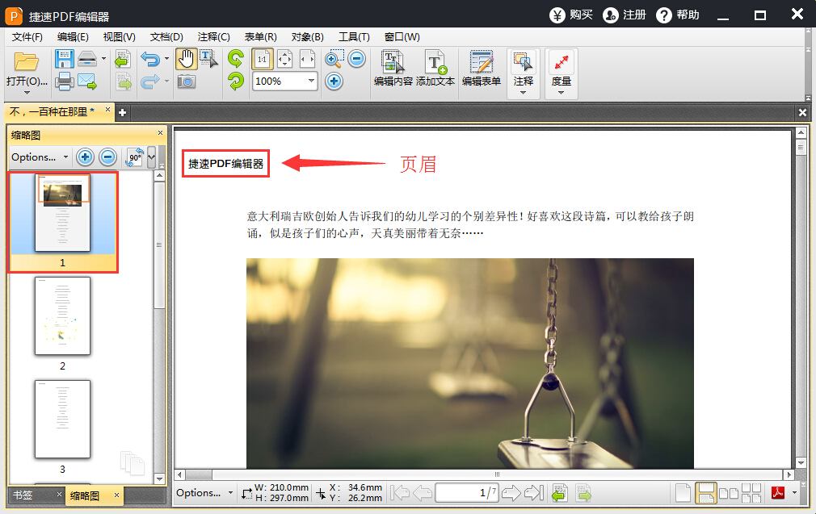Viewport: 816px width, 514px height.
Task: Click the scanner icon in toolbar
Action: coord(87,59)
